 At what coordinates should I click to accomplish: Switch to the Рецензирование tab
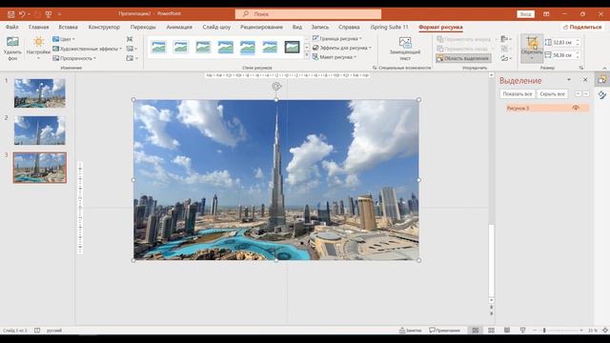pyautogui.click(x=261, y=27)
